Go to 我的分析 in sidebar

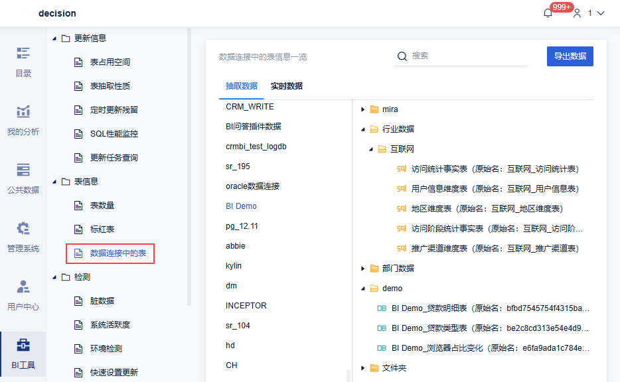[23, 120]
